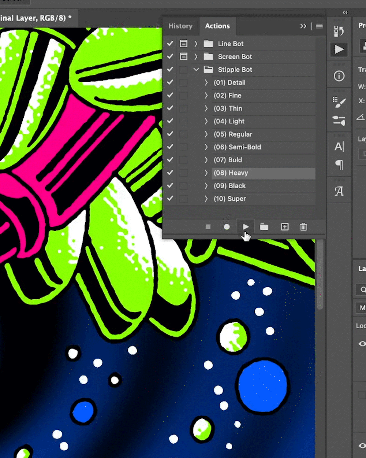The width and height of the screenshot is (366, 458).
Task: Open the Actions panel flyout menu
Action: 319,26
